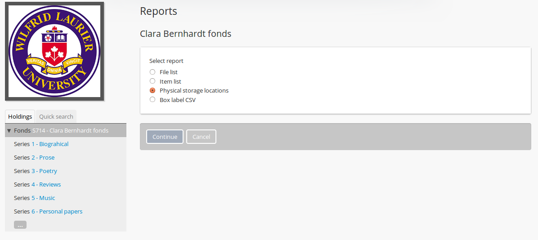Open Series 4 - Reviews
The image size is (538, 240).
coord(46,185)
